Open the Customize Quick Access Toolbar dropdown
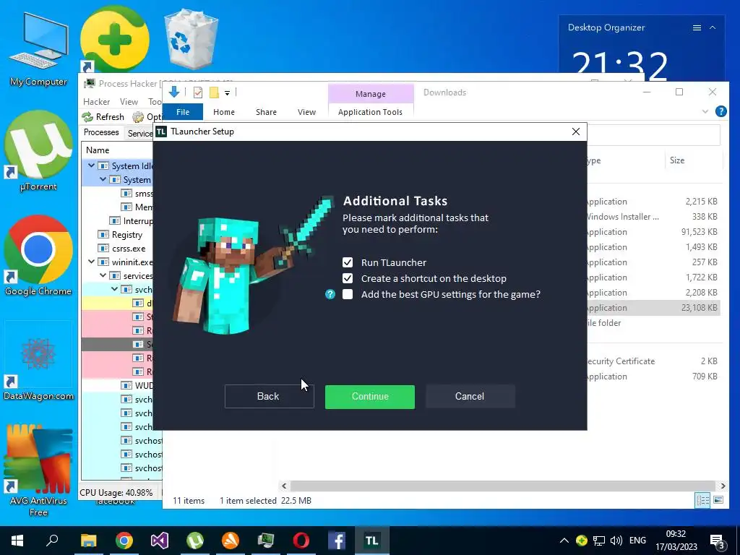The height and width of the screenshot is (555, 740). (227, 93)
